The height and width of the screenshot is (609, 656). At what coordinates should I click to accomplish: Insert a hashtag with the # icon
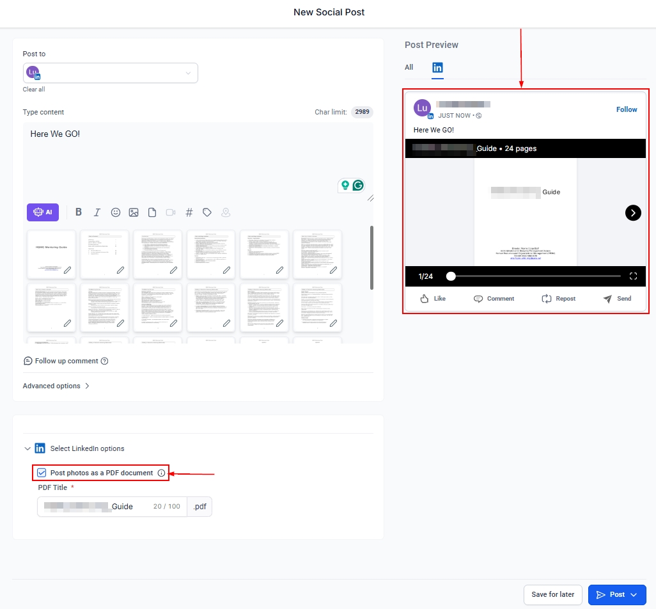pos(189,212)
